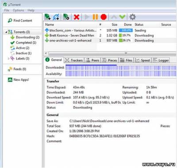177x168 pixels.
Task: Pause the selected torrent
Action: point(95,17)
